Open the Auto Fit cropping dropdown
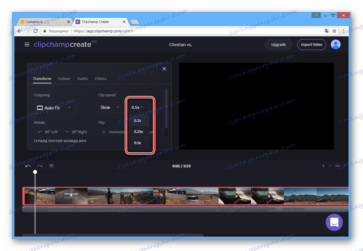 [x=55, y=107]
